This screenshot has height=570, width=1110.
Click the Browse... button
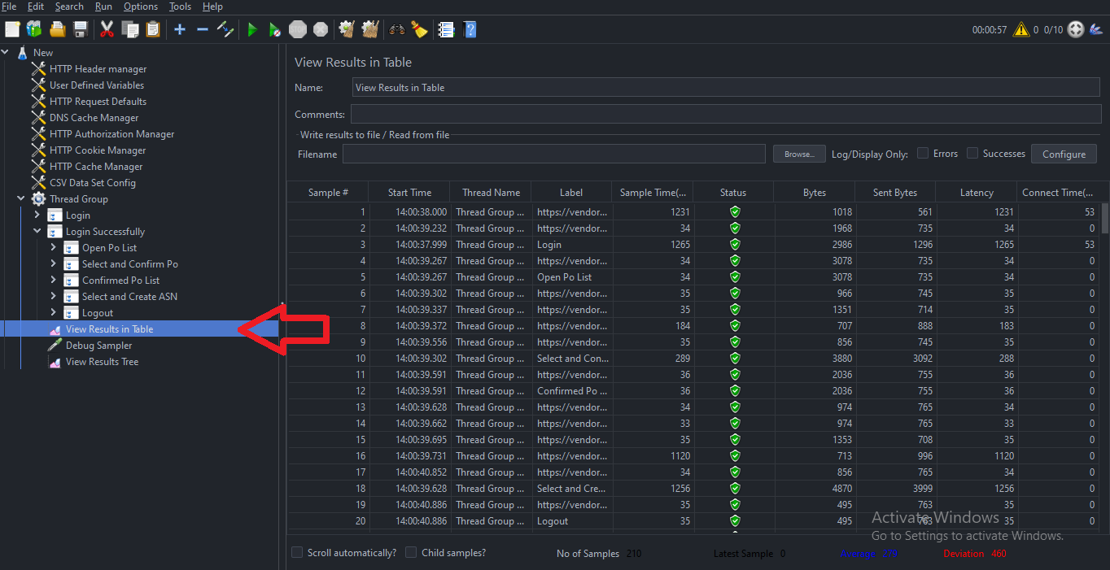click(798, 154)
